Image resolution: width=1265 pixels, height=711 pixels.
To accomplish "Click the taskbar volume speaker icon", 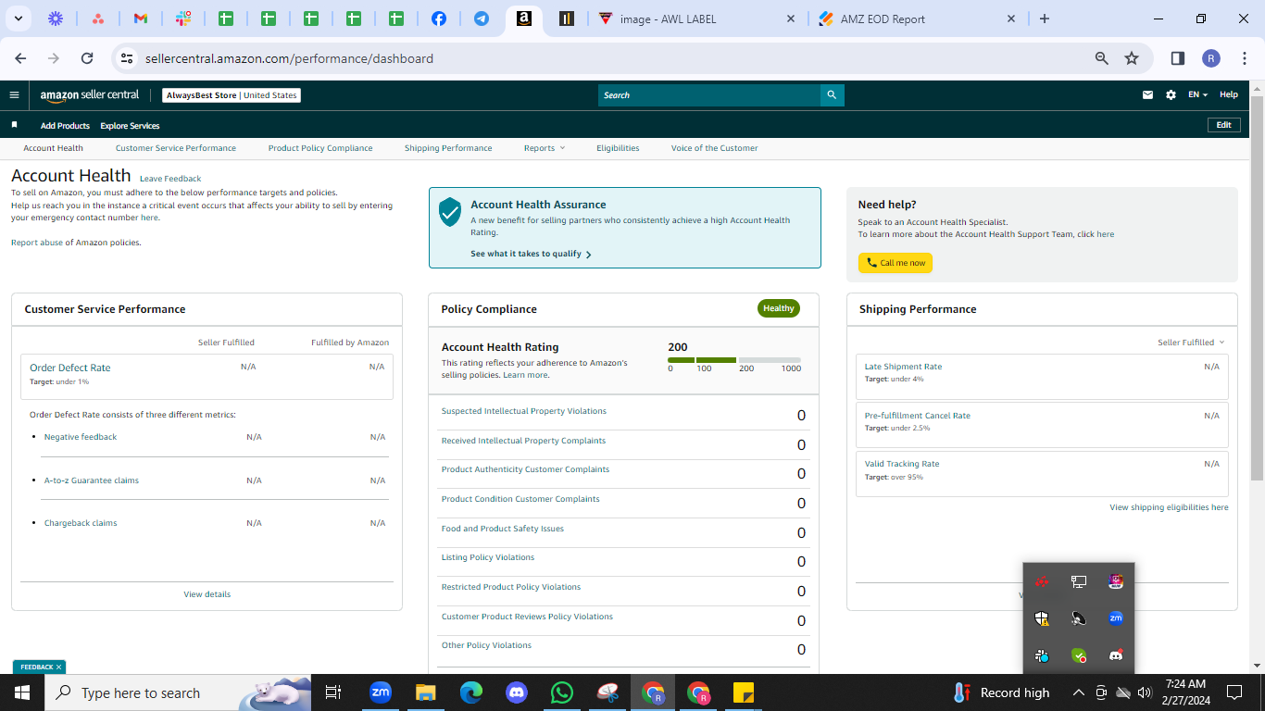I will pos(1145,692).
